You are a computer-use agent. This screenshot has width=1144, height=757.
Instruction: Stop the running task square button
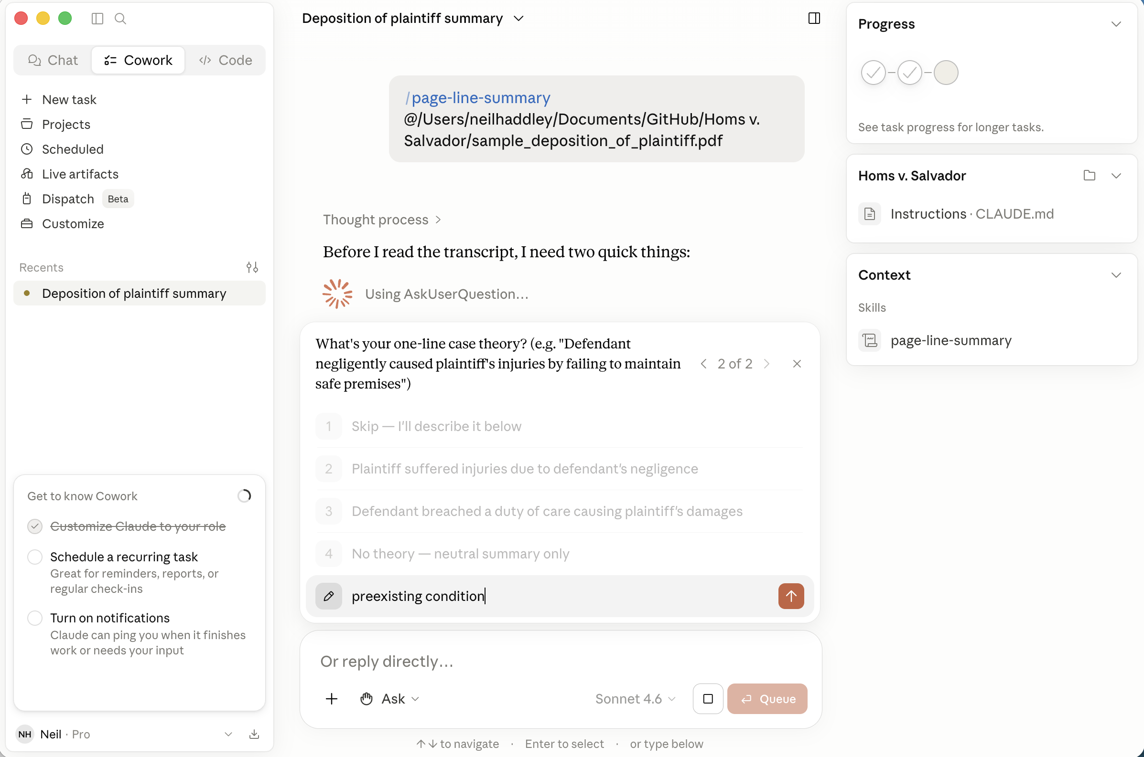coord(708,699)
